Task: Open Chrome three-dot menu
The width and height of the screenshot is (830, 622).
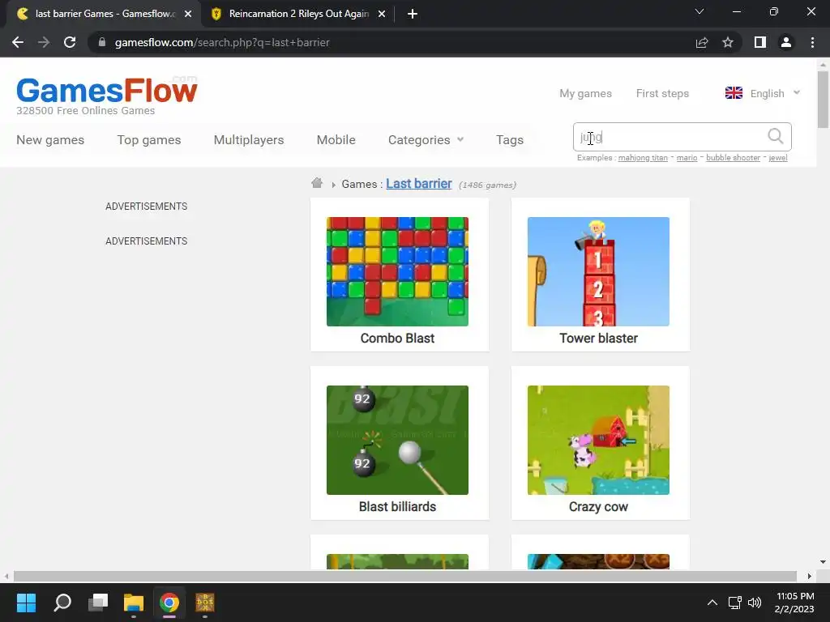Action: [812, 42]
